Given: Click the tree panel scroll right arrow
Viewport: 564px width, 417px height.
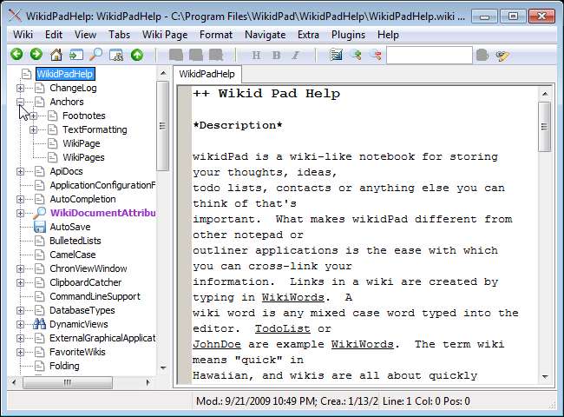Looking at the screenshot, I should coord(148,382).
